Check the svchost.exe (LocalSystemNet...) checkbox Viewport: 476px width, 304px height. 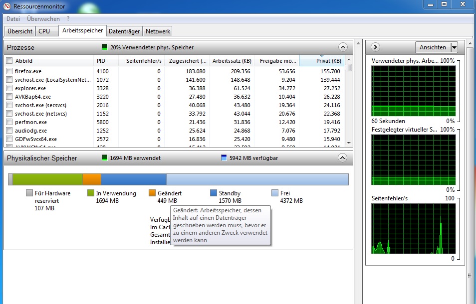(x=9, y=79)
